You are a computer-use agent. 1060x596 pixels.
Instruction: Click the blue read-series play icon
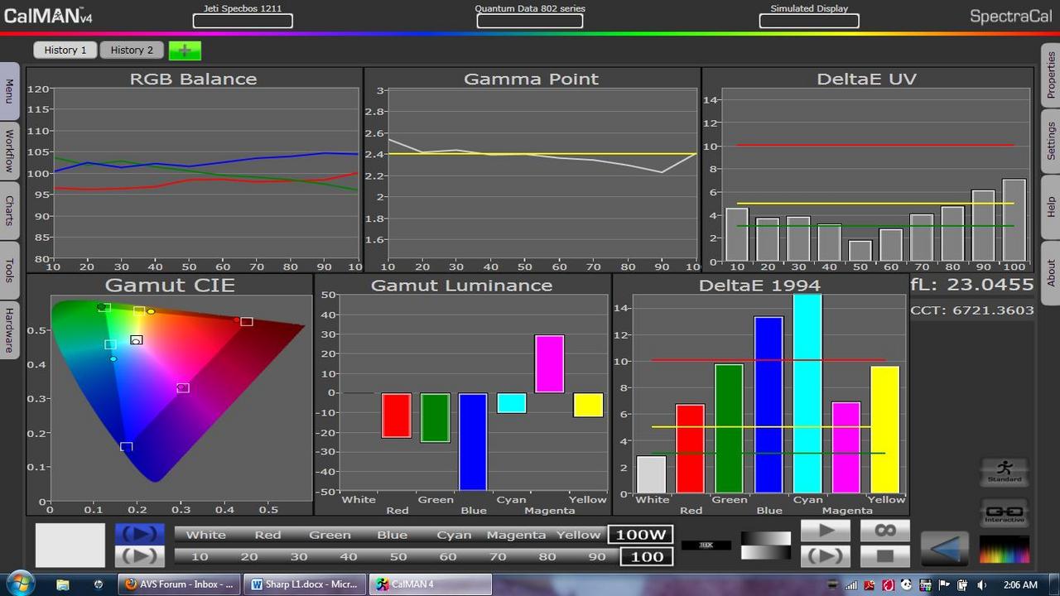[x=139, y=534]
